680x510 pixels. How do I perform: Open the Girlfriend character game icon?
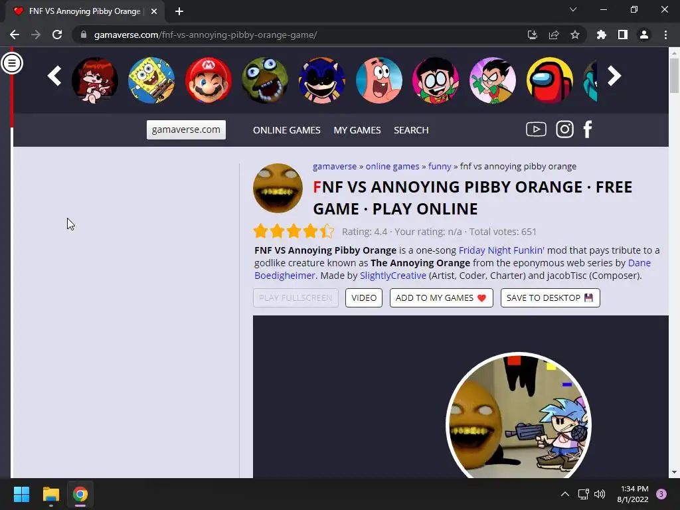point(94,80)
